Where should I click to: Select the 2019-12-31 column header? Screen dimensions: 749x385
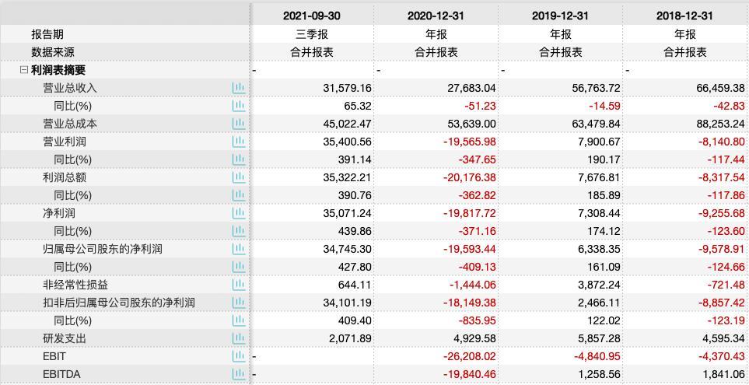coord(561,16)
